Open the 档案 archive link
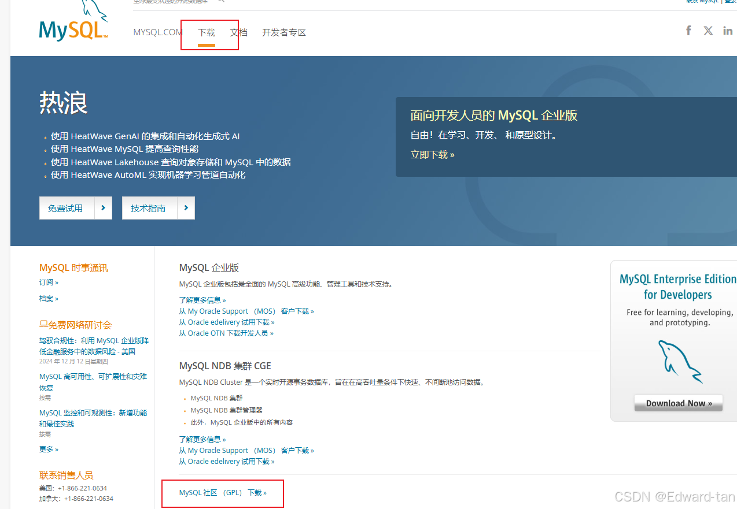This screenshot has width=737, height=509. [49, 299]
